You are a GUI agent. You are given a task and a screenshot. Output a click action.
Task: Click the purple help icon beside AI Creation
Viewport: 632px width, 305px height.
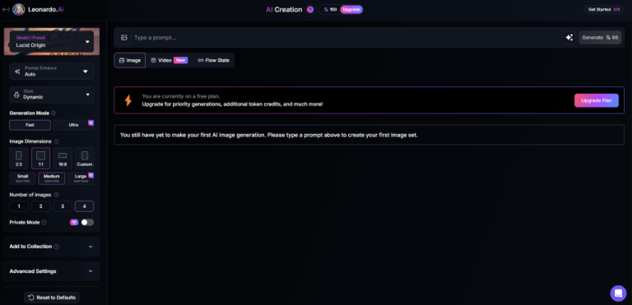coord(310,9)
